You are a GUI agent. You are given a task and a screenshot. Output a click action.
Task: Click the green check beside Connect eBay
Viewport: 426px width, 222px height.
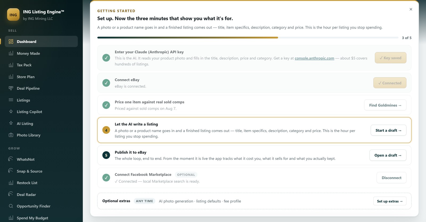(x=106, y=83)
